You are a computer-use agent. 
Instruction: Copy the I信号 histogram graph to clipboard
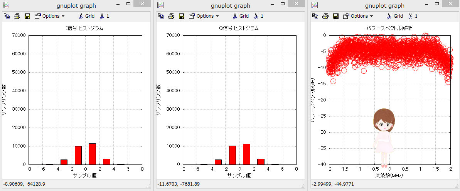[7, 16]
